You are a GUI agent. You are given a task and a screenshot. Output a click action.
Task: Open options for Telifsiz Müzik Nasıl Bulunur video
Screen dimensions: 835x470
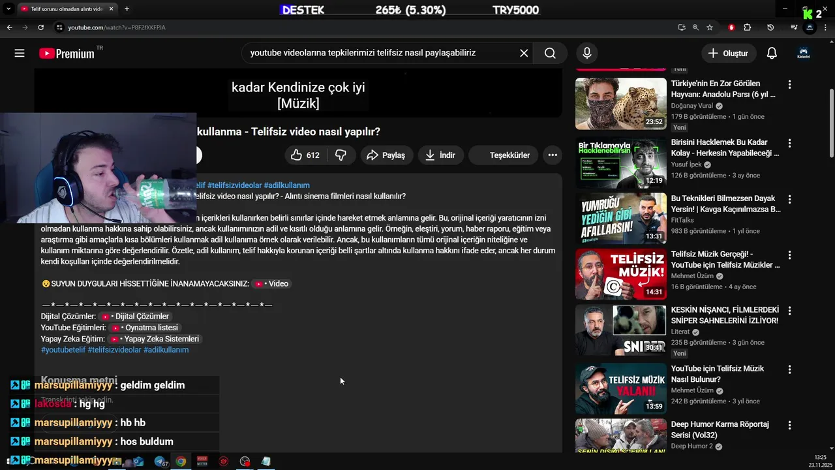coord(789,369)
